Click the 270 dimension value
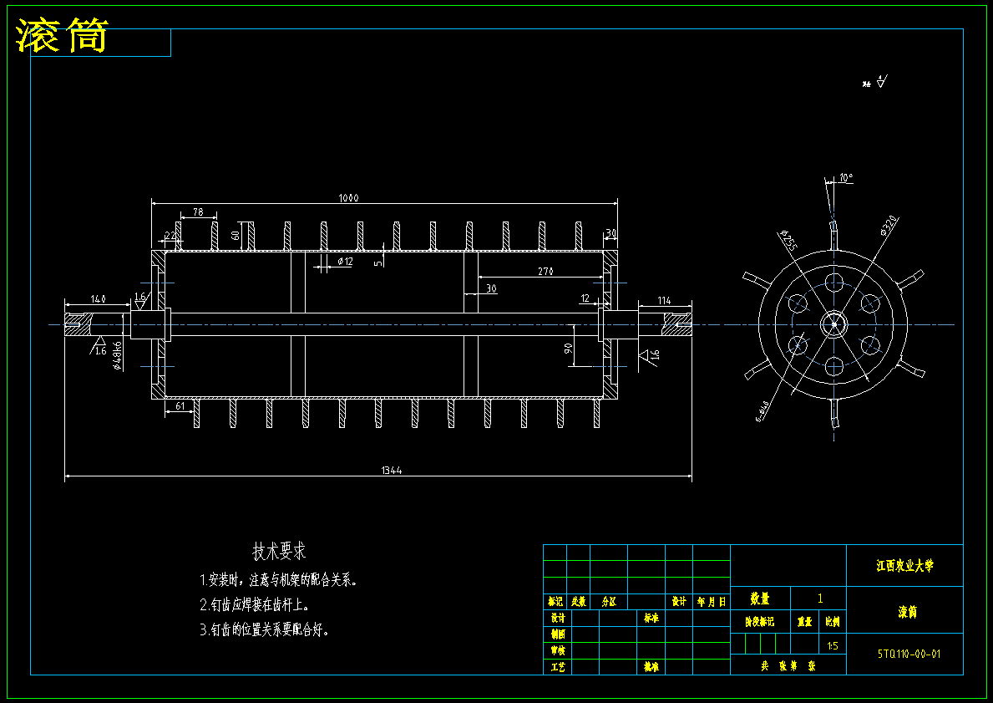 (x=545, y=272)
